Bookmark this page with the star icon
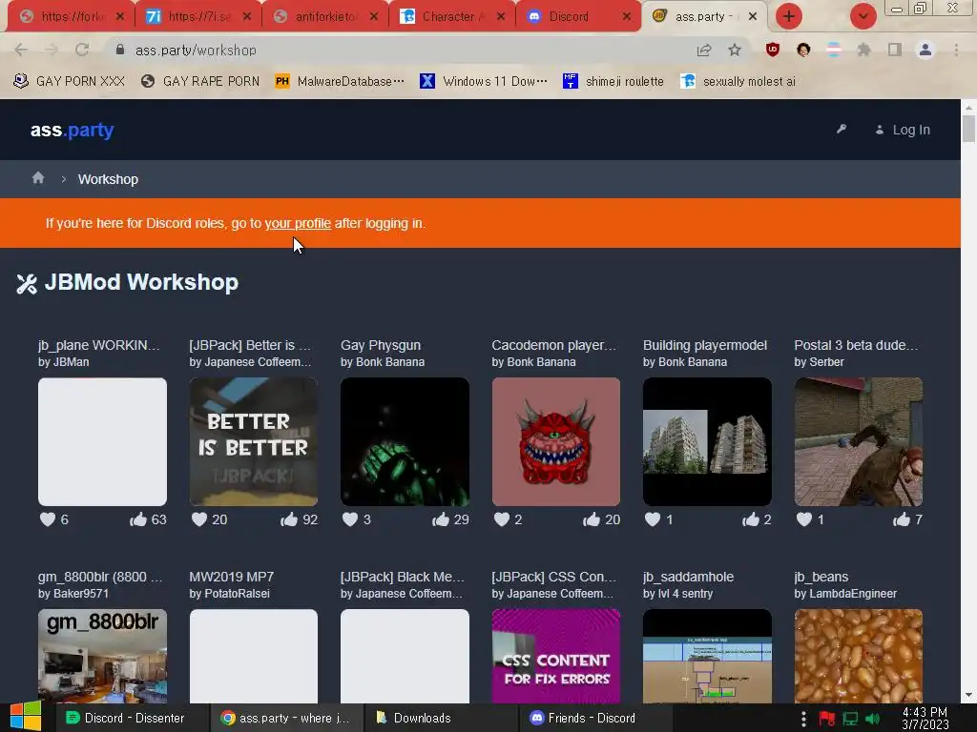This screenshot has width=977, height=732. pyautogui.click(x=735, y=50)
